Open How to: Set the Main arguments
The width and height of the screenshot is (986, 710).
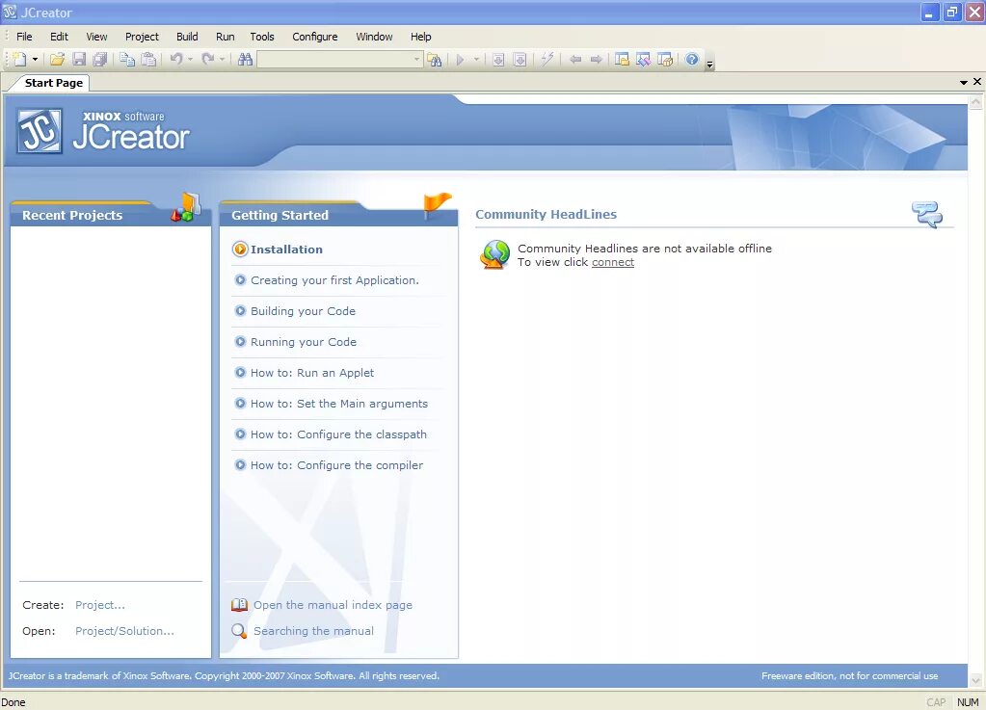[x=339, y=404]
